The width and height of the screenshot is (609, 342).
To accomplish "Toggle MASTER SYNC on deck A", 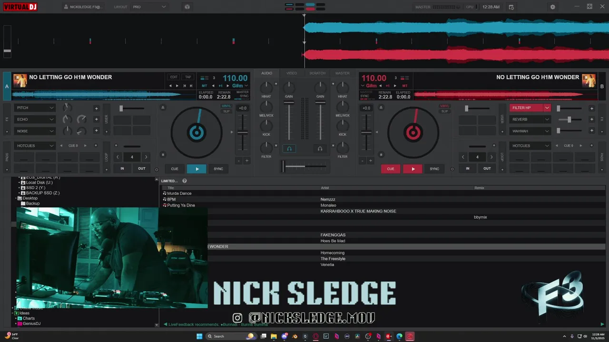I will pyautogui.click(x=243, y=94).
